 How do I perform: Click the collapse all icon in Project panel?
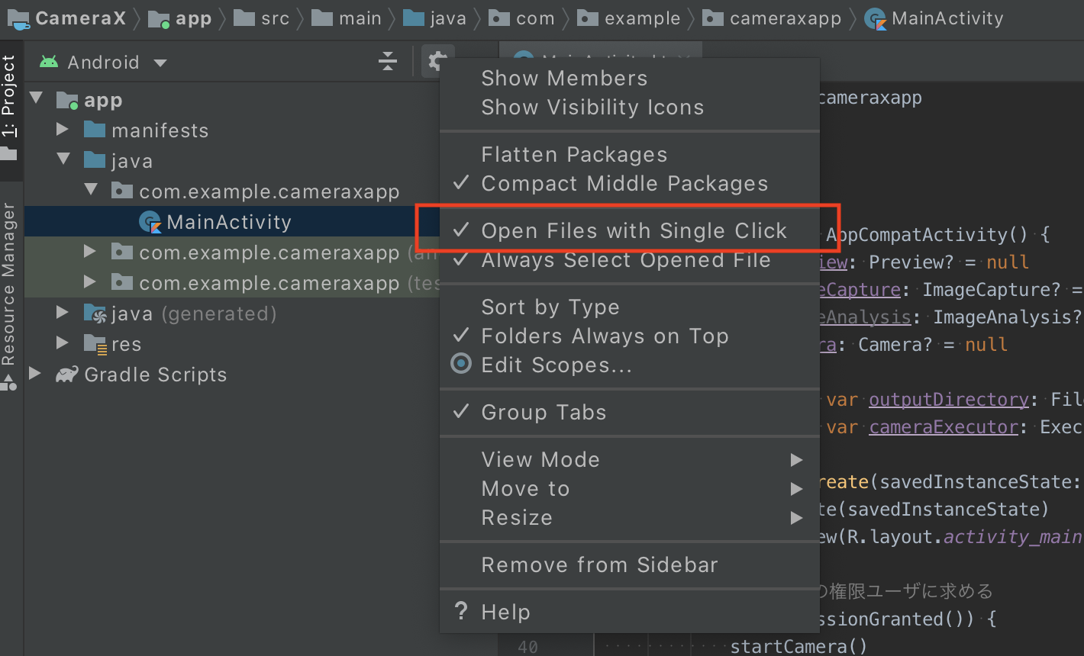(388, 62)
